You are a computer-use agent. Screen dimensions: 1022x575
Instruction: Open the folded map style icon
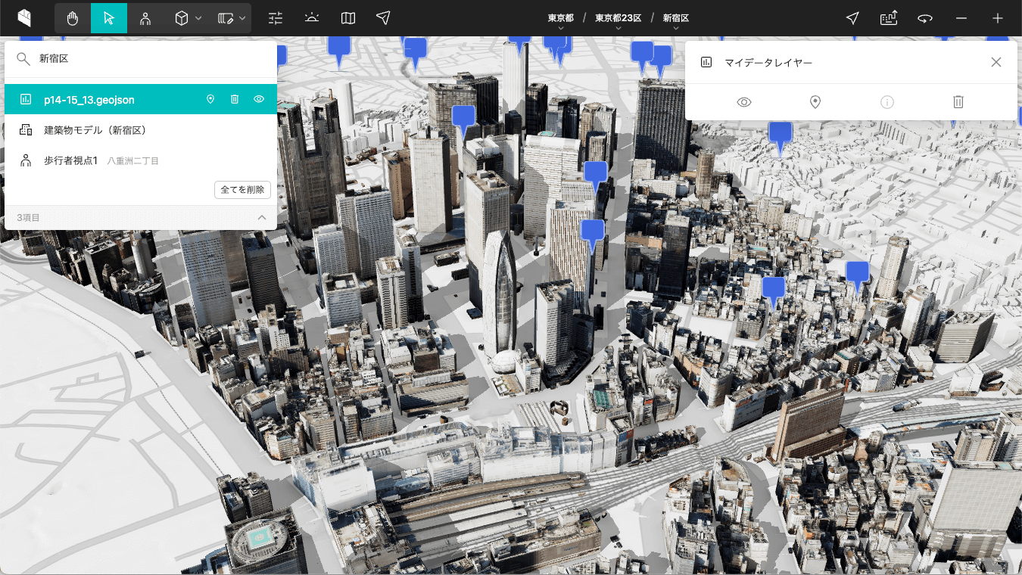[348, 18]
